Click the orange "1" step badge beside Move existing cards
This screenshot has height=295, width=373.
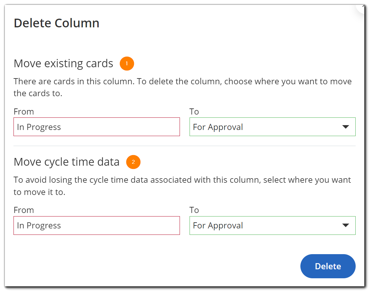[x=127, y=63]
